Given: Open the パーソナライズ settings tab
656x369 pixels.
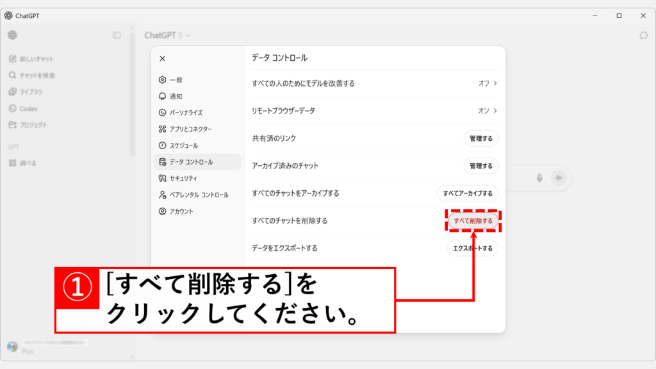Looking at the screenshot, I should (185, 113).
